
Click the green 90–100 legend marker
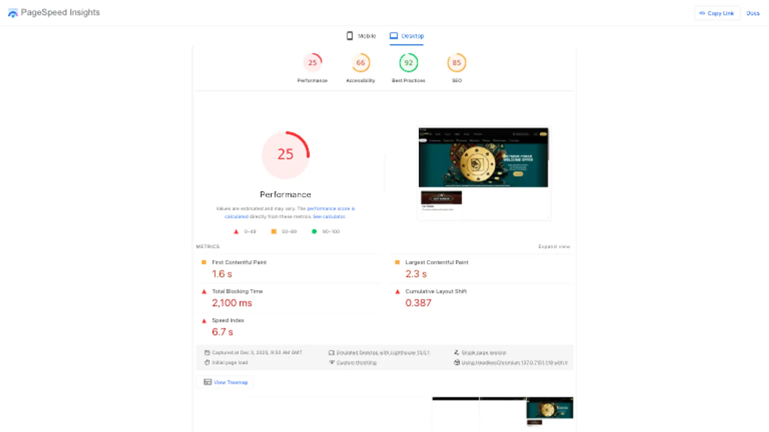point(314,231)
